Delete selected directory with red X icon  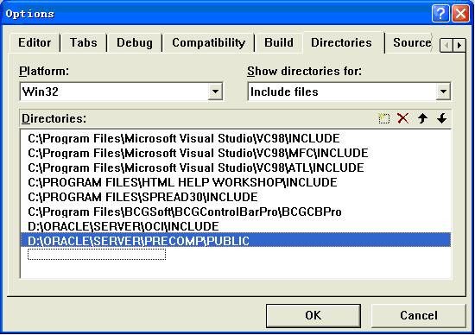point(403,118)
